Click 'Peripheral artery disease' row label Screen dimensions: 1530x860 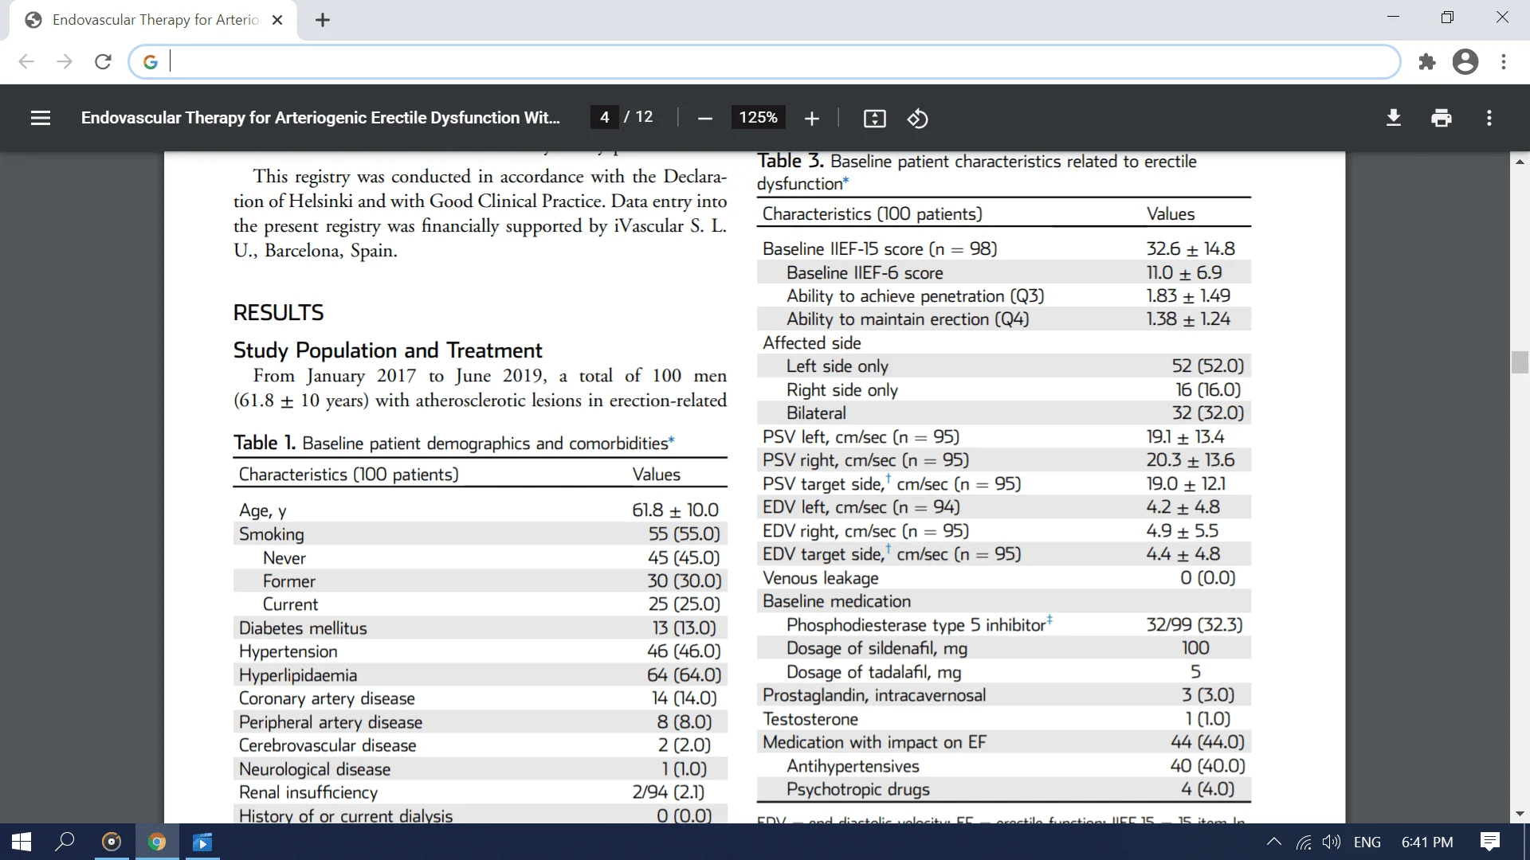click(331, 722)
